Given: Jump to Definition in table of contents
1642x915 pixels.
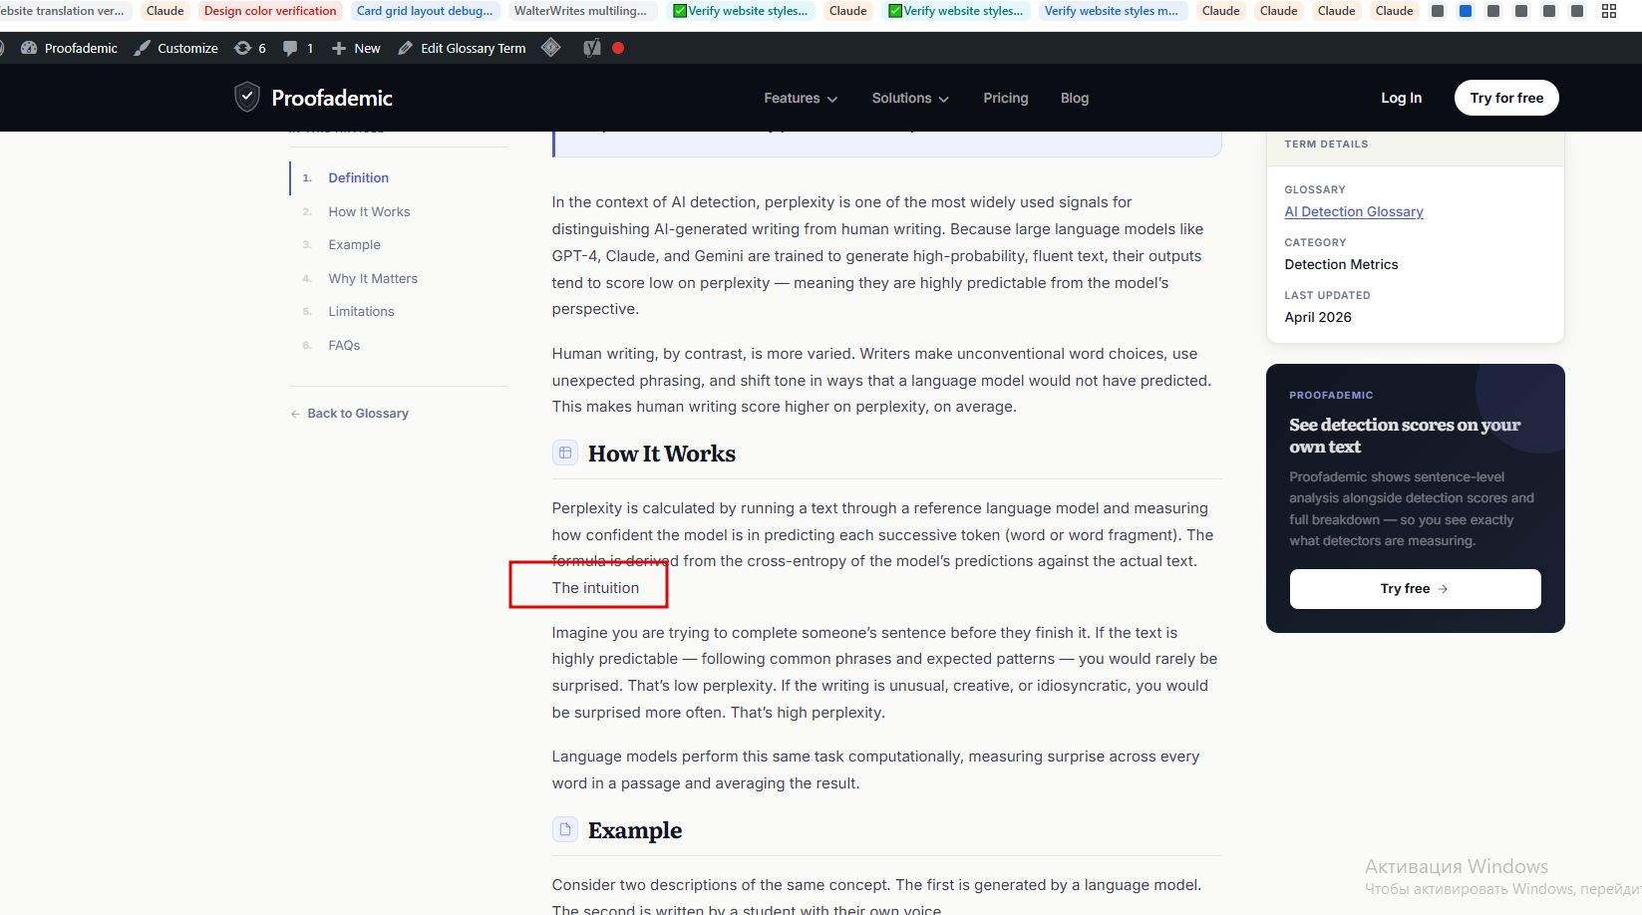Looking at the screenshot, I should (359, 177).
